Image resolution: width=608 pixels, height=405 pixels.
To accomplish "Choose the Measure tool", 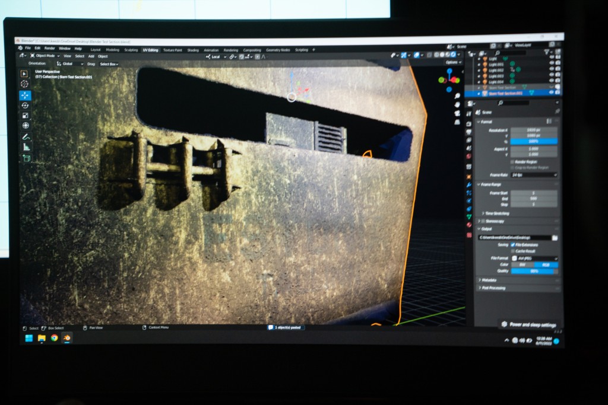I will click(26, 146).
